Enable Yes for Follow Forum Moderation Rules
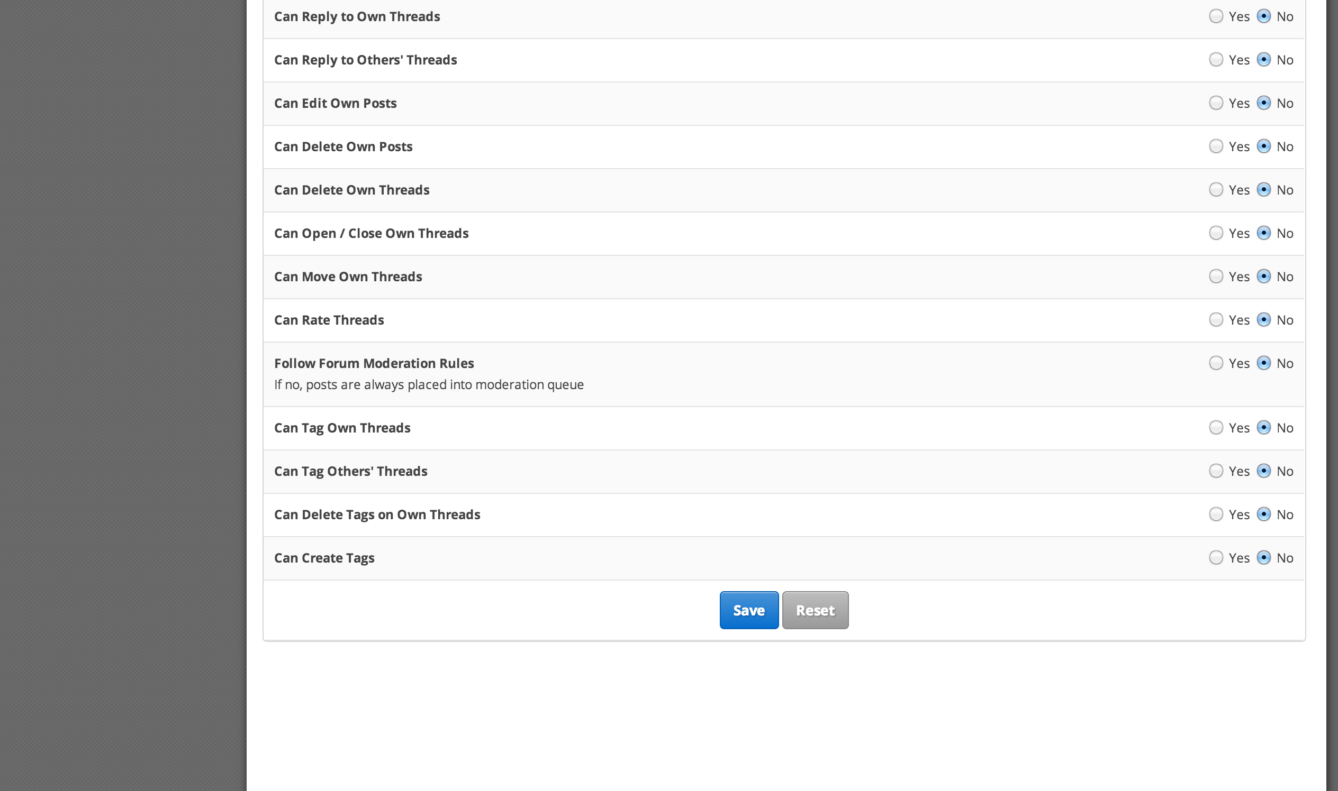1338x791 pixels. pyautogui.click(x=1216, y=363)
